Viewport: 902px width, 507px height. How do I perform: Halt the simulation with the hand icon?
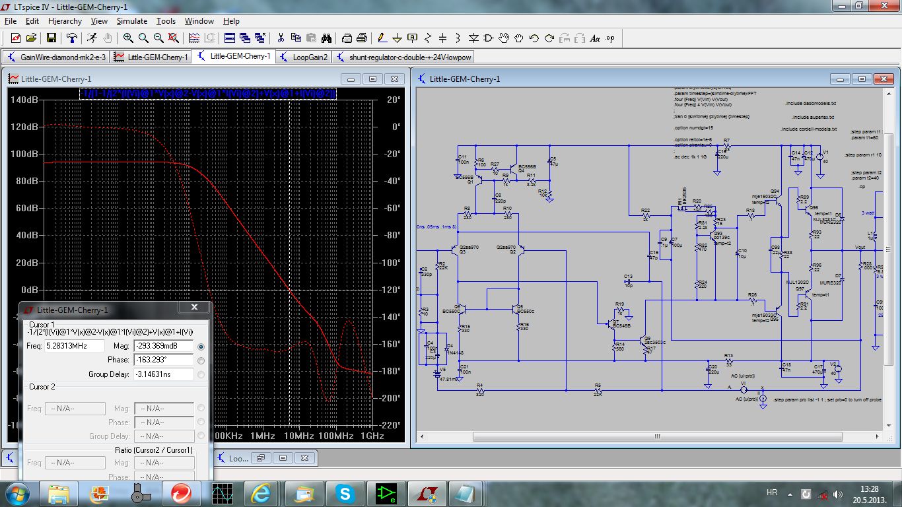click(107, 38)
